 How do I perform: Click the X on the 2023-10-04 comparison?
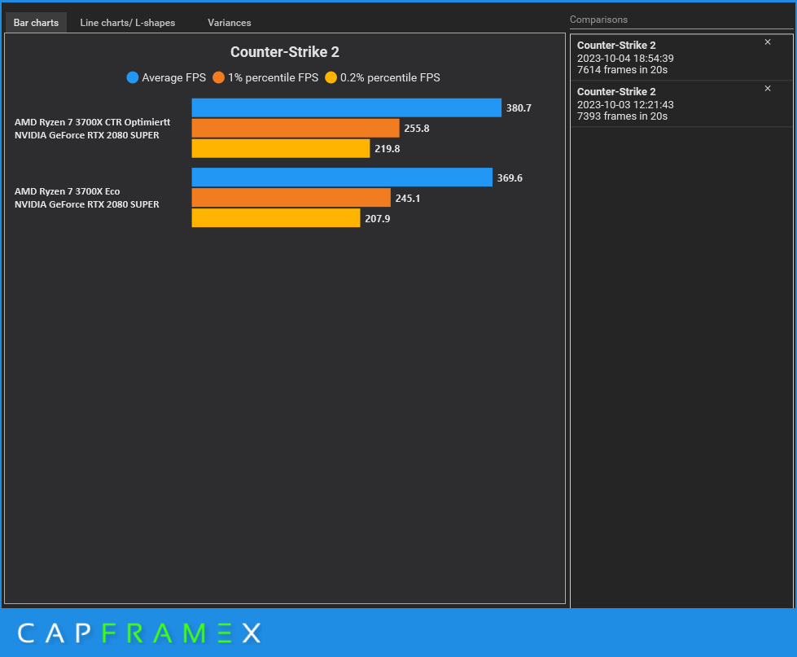pyautogui.click(x=767, y=42)
